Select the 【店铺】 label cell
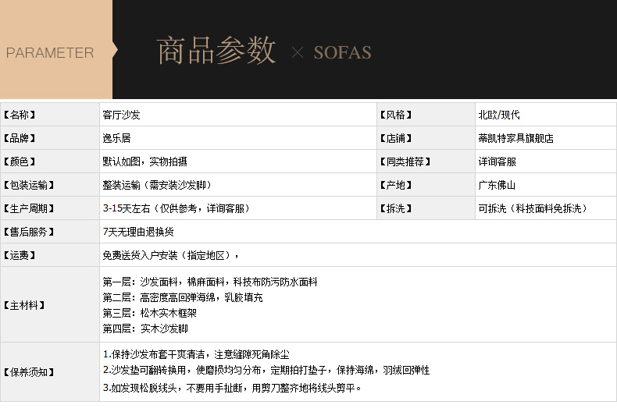The height and width of the screenshot is (419, 617). 426,138
